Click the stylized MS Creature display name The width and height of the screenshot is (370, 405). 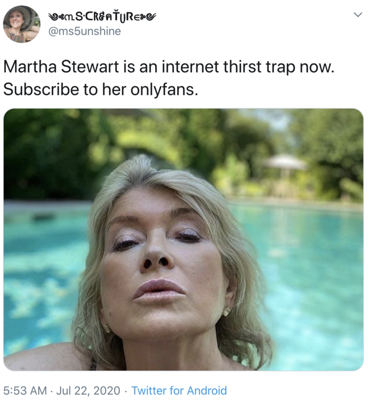(x=102, y=17)
